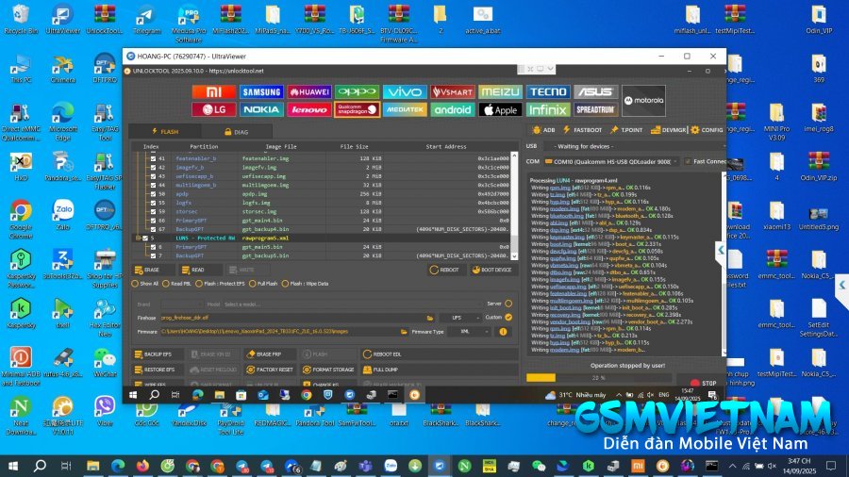Select the Apple brand tile
Image resolution: width=849 pixels, height=477 pixels.
[500, 109]
